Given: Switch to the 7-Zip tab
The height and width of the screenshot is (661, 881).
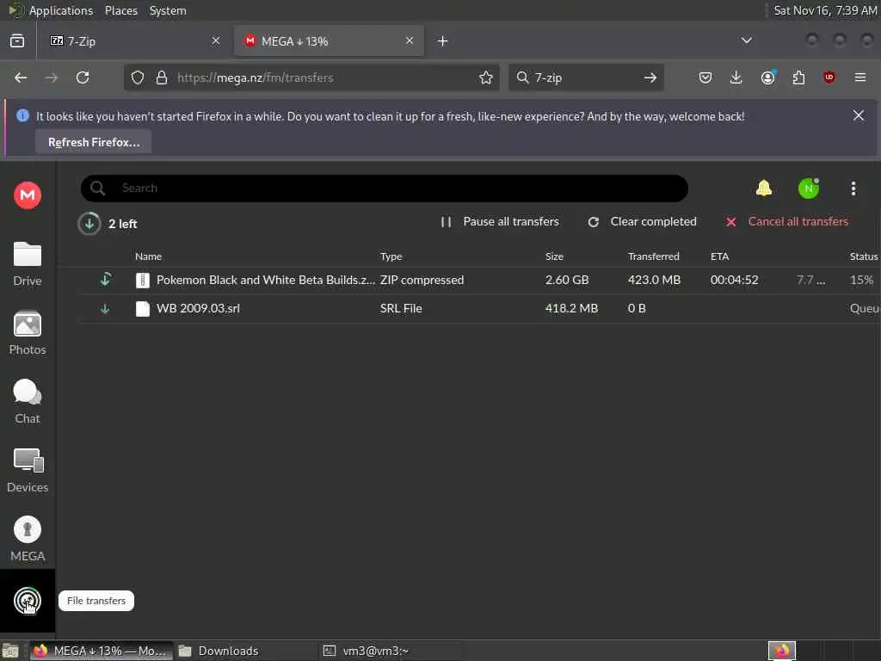Looking at the screenshot, I should point(131,41).
